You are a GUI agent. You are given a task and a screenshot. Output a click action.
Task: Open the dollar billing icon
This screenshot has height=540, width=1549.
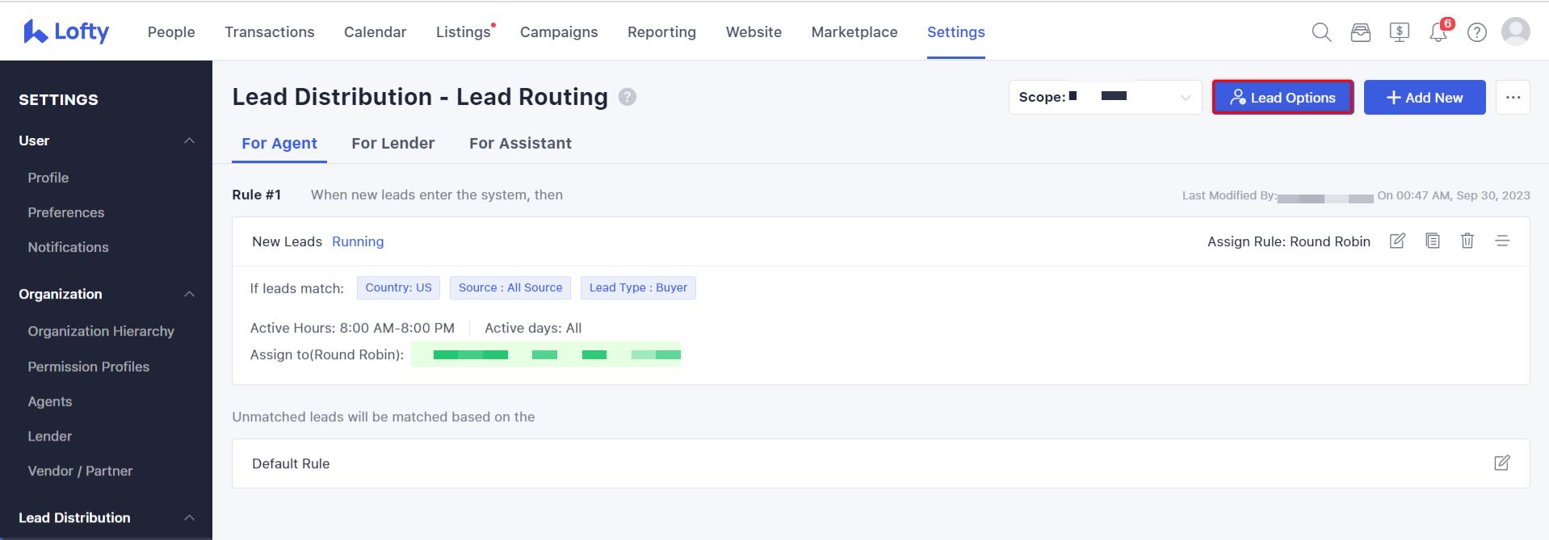click(1400, 32)
